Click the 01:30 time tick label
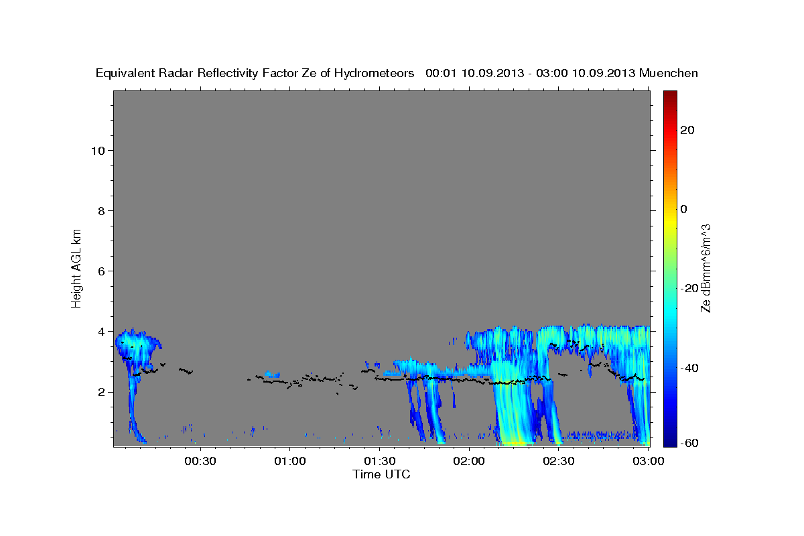Image resolution: width=804 pixels, height=536 pixels. [x=379, y=462]
